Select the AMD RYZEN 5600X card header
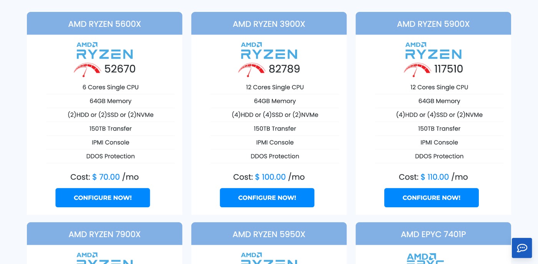 tap(105, 24)
